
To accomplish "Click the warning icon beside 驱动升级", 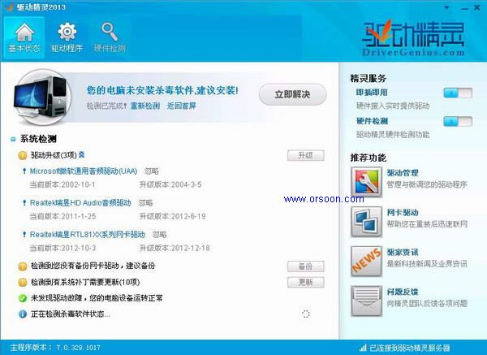I will [x=23, y=155].
